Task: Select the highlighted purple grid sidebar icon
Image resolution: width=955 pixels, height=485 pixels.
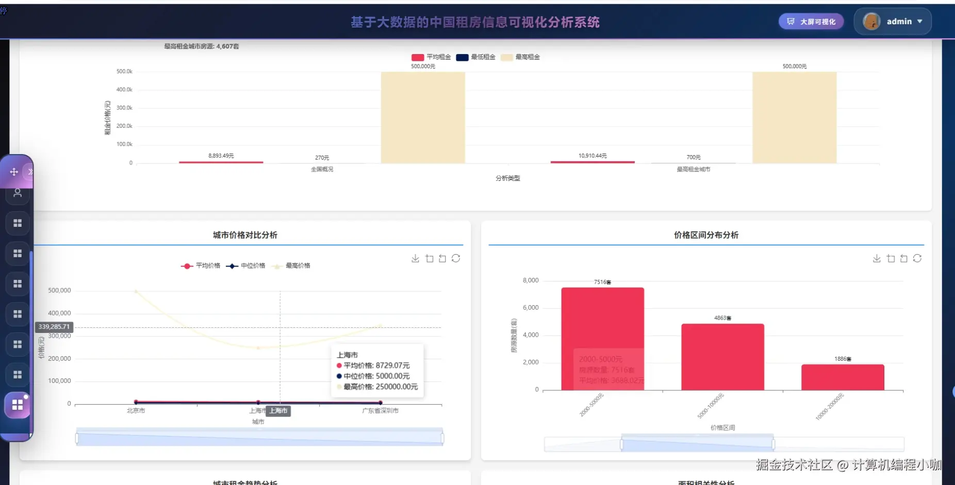Action: pyautogui.click(x=18, y=405)
